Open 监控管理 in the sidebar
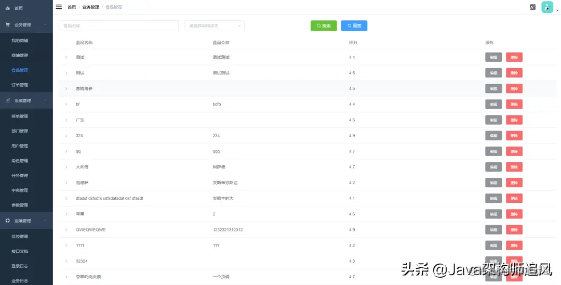Image resolution: width=561 pixels, height=285 pixels. (20, 237)
